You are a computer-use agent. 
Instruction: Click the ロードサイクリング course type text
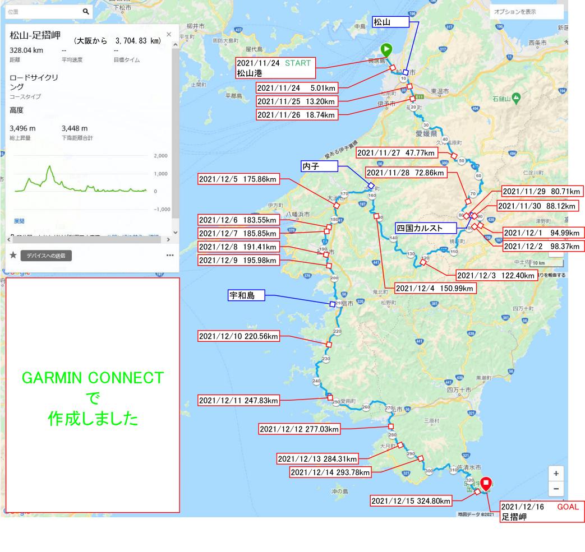coord(34,82)
